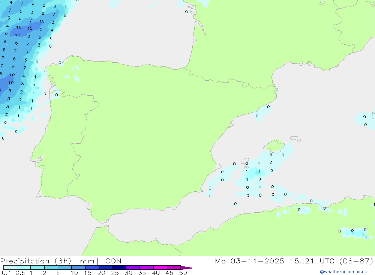The width and height of the screenshot is (375, 275).
Task: Click swatch between 45 and 50
Action: pyautogui.click(x=174, y=267)
